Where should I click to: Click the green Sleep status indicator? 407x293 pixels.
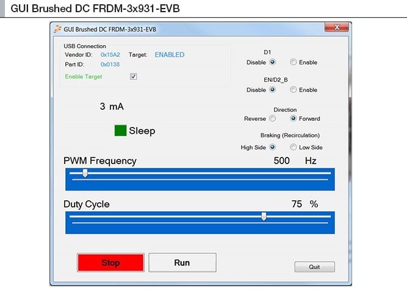(x=120, y=131)
